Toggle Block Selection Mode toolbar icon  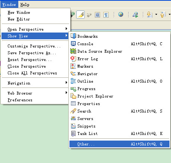pos(97,15)
